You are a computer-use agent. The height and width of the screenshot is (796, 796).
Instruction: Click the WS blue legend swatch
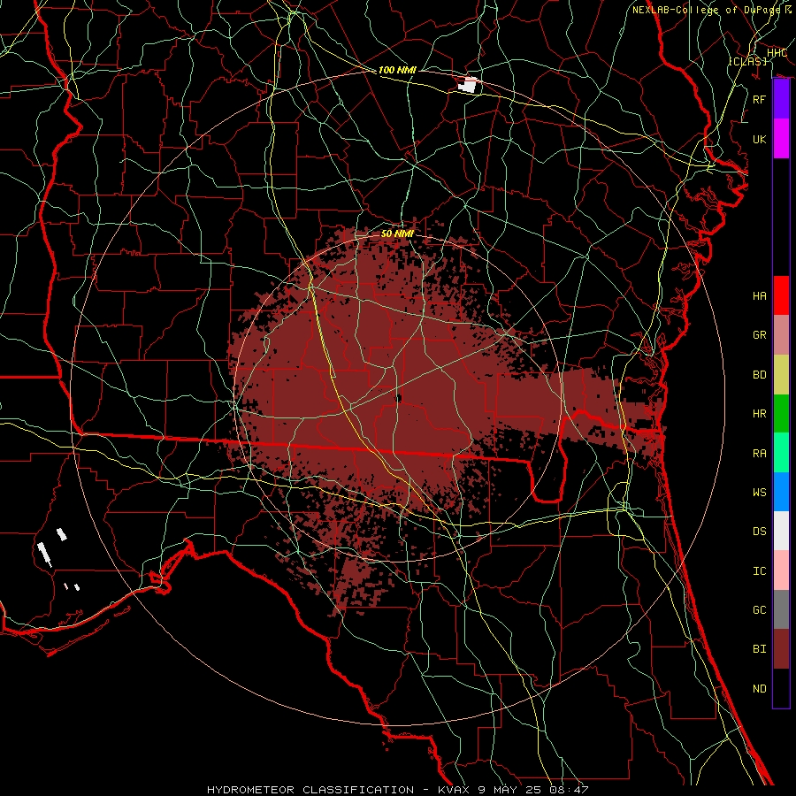coord(781,492)
